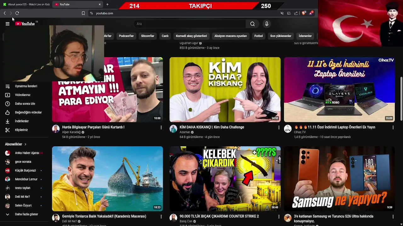The width and height of the screenshot is (403, 226).
Task: Select the Sitcom'lar filter chip
Action: pyautogui.click(x=148, y=36)
